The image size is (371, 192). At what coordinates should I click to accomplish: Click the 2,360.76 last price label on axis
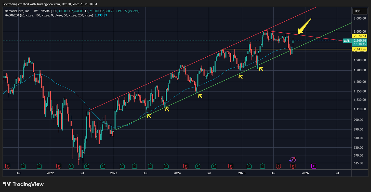360,40
